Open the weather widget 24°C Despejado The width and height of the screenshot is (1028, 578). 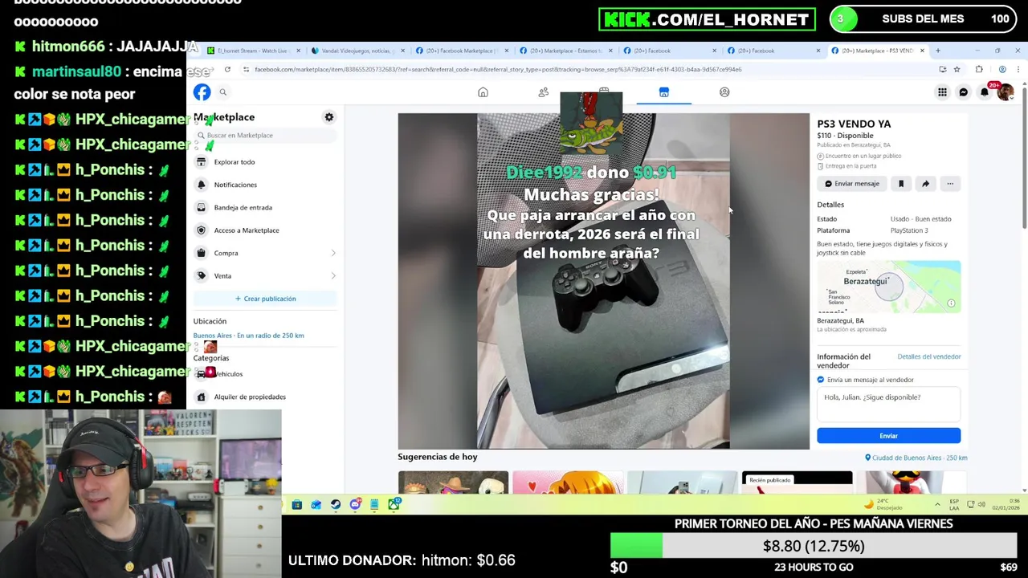click(884, 504)
